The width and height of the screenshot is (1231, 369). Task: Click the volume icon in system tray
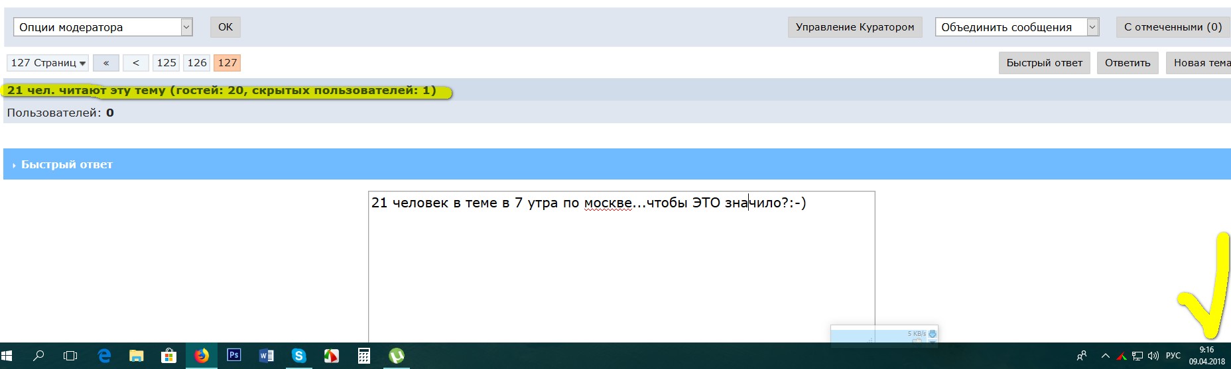tap(1153, 356)
